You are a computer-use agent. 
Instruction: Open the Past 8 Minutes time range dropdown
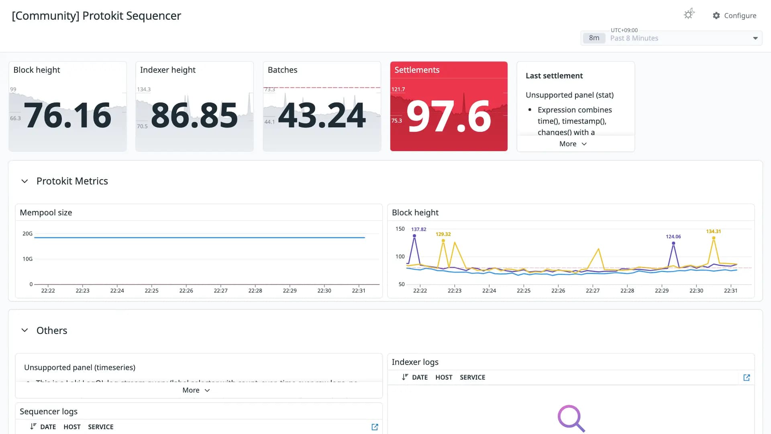671,38
